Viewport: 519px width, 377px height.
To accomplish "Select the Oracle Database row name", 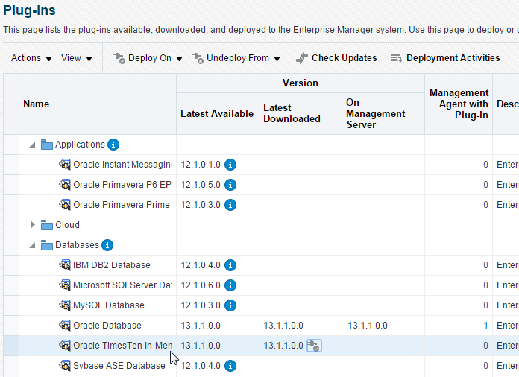I will [107, 326].
